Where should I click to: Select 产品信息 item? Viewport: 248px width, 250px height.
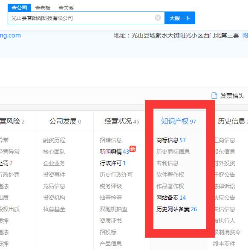pos(111,244)
